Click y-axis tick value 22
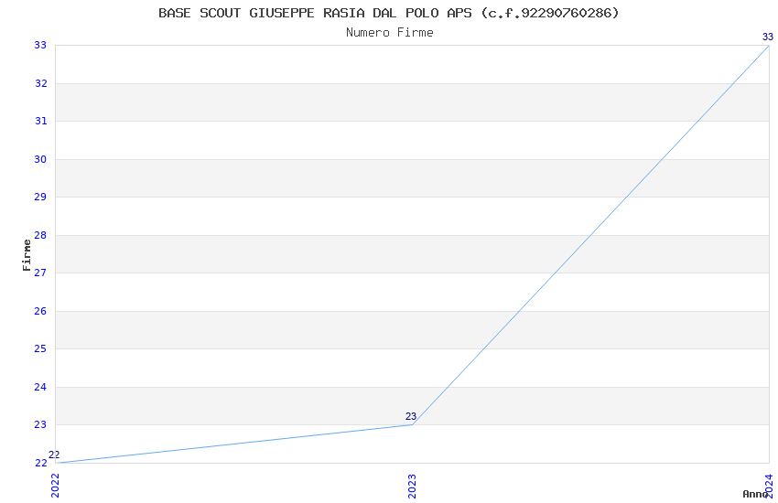The width and height of the screenshot is (778, 503). [40, 463]
